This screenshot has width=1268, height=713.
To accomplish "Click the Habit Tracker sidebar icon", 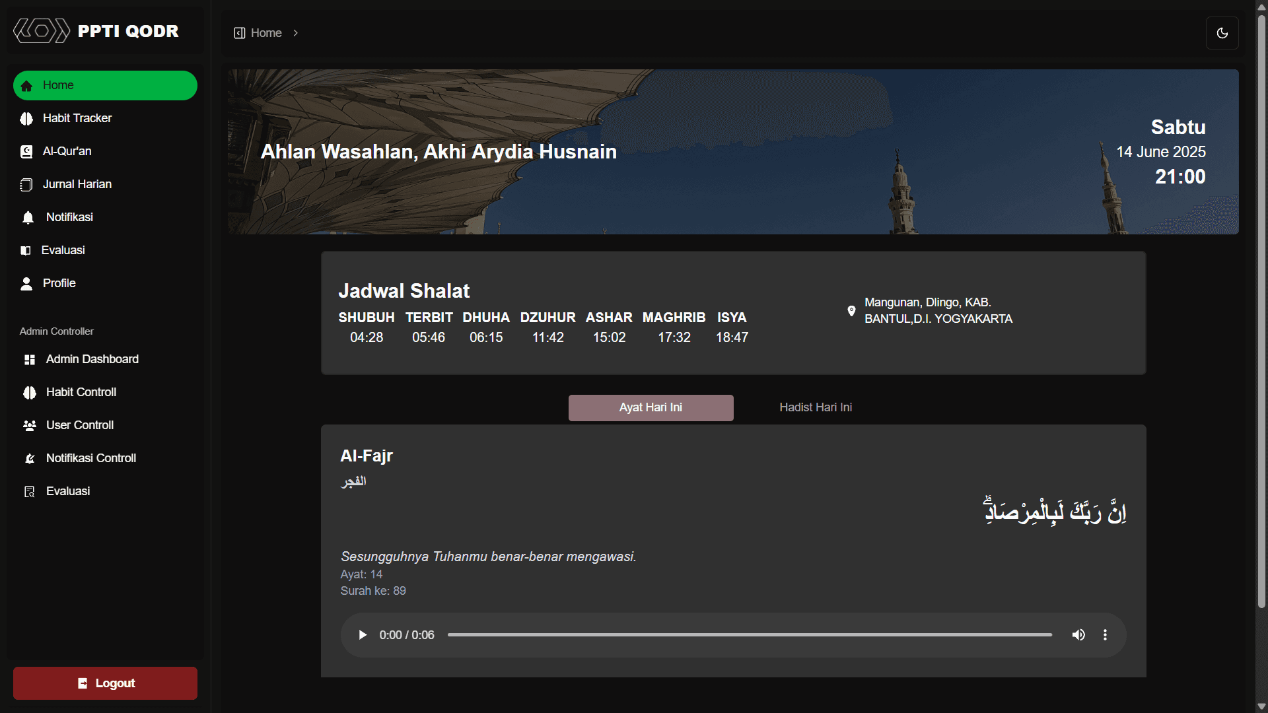I will [26, 119].
